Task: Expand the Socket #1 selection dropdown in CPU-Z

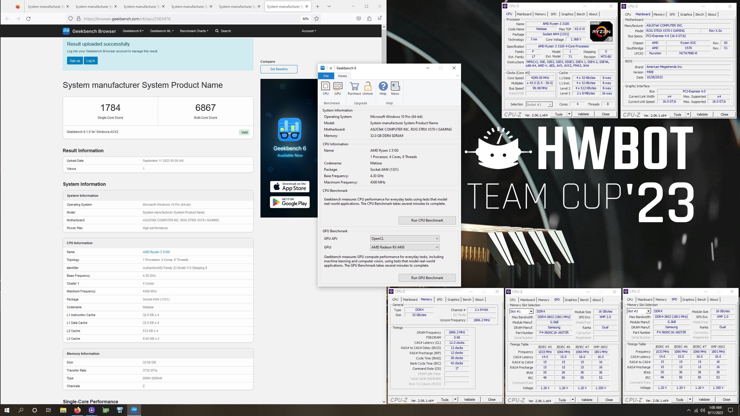Action: [x=550, y=105]
